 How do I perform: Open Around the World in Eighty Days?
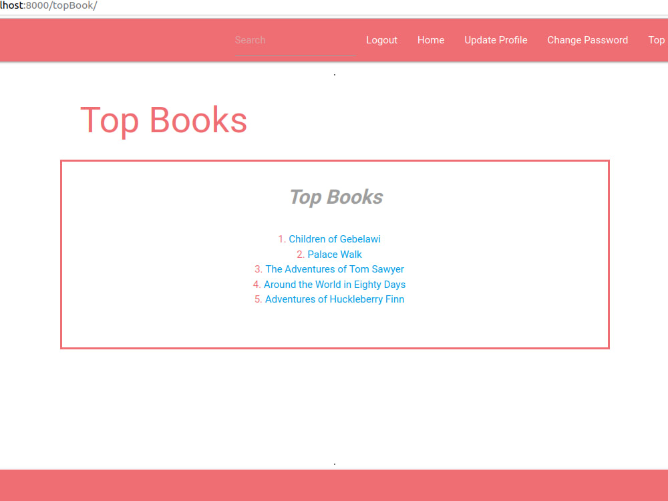335,284
